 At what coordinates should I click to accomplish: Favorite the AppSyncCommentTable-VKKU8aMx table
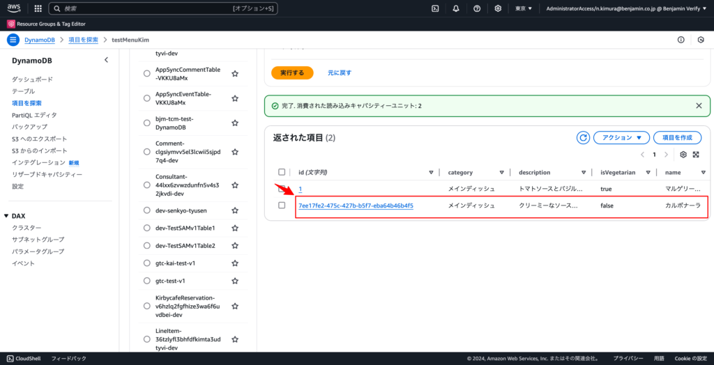coord(235,74)
